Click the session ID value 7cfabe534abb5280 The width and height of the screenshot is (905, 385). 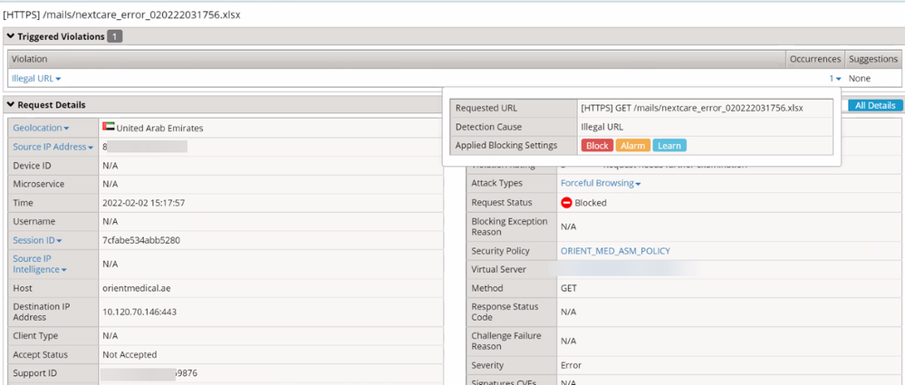(x=141, y=240)
